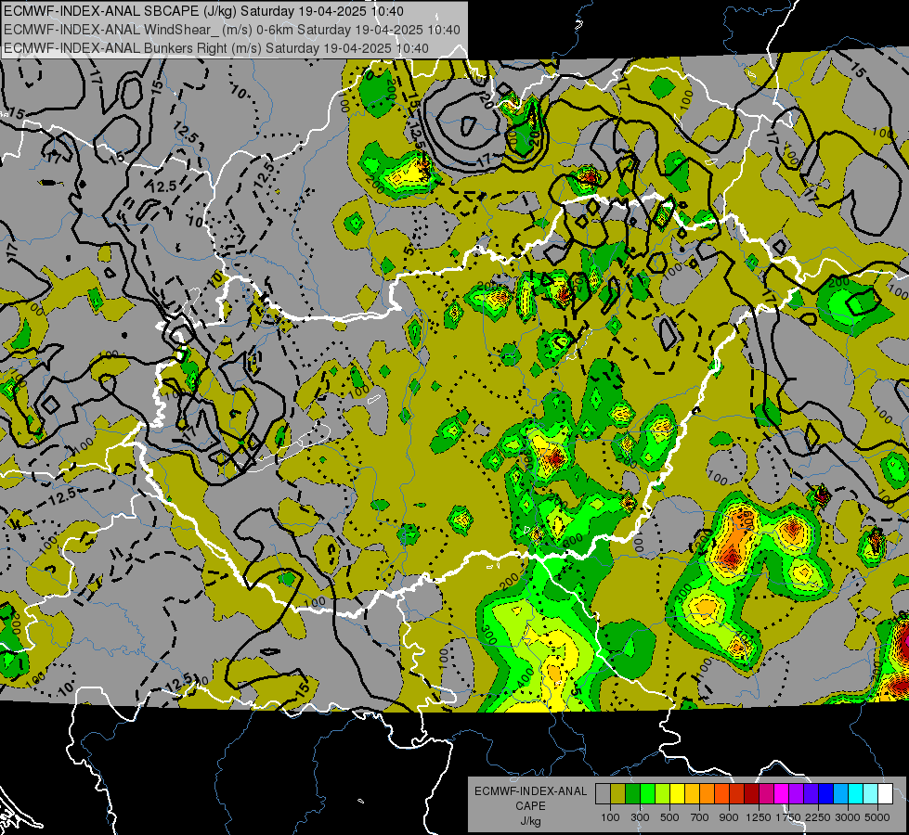The image size is (909, 835).
Task: Click the ECMWF-INDEX-ANAL legend heading
Action: click(x=530, y=791)
